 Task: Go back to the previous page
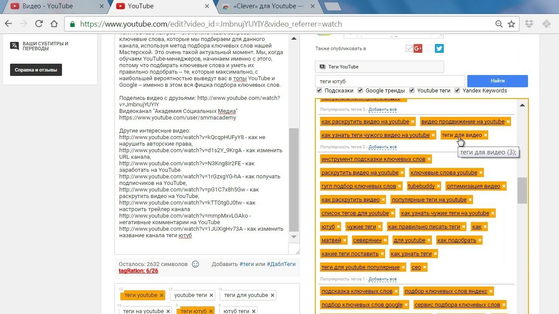pos(8,24)
